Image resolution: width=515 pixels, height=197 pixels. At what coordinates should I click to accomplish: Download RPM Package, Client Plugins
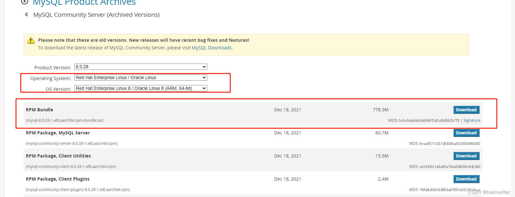[466, 179]
